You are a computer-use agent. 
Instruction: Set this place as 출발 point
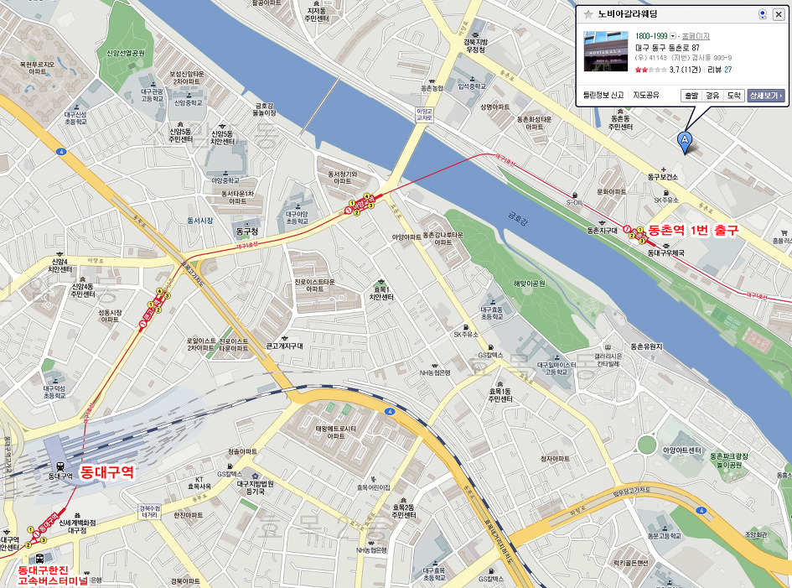pyautogui.click(x=691, y=95)
